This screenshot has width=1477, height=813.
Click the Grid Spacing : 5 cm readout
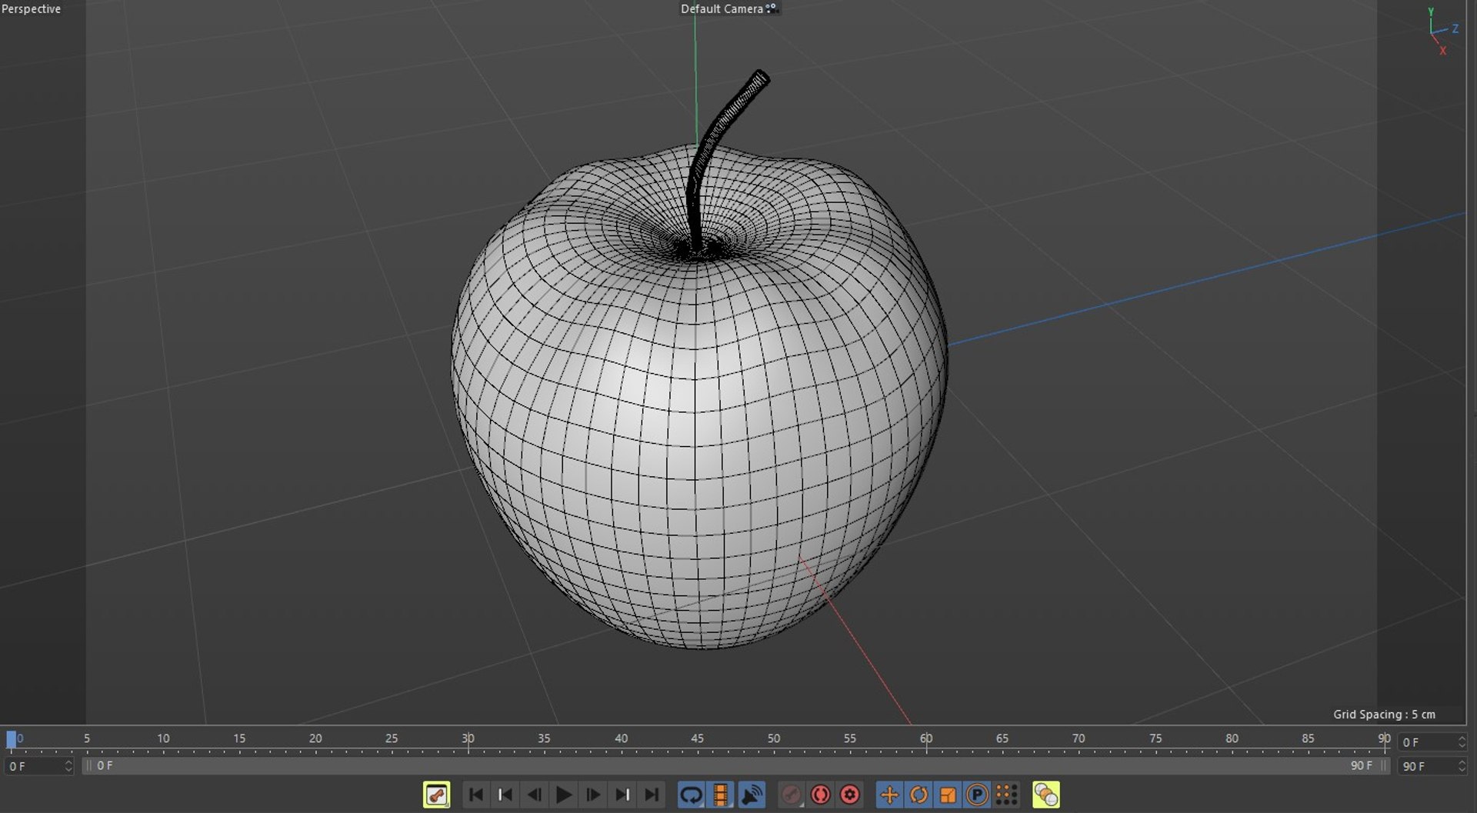click(1384, 715)
